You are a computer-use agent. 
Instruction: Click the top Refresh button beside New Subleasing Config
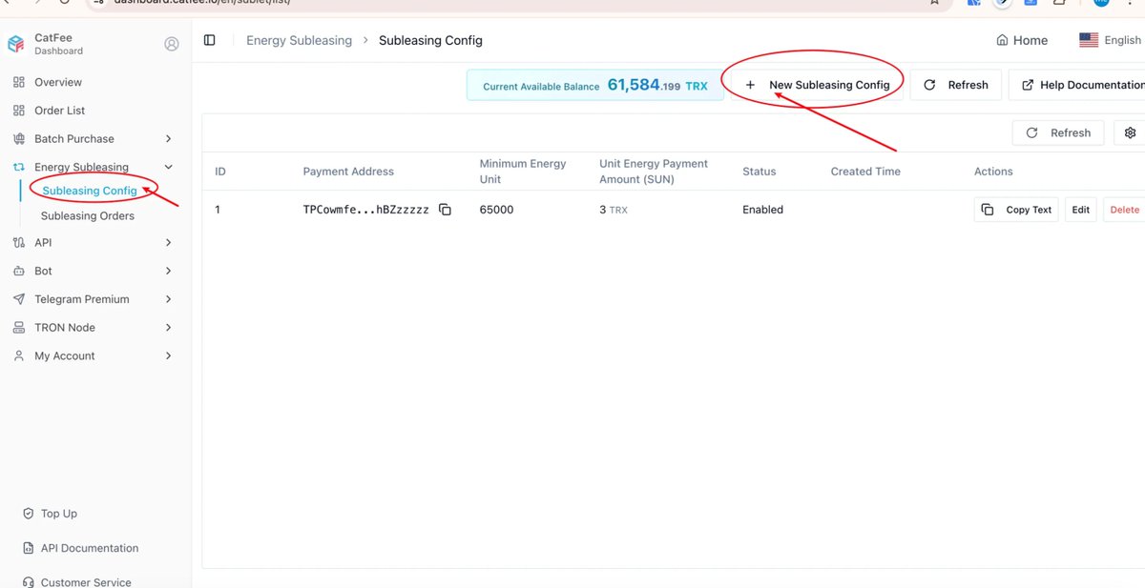coord(956,85)
